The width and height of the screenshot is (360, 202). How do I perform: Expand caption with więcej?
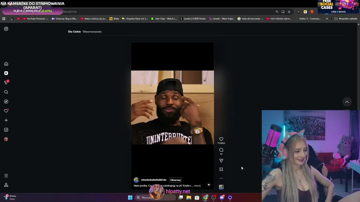tap(197, 186)
